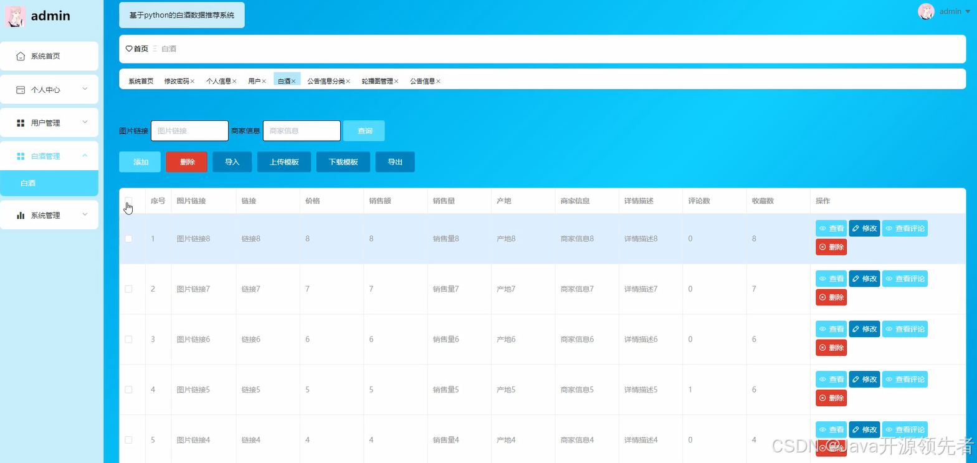Image resolution: width=977 pixels, height=463 pixels.
Task: Click the admin avatar in the sidebar header
Action: coord(15,16)
